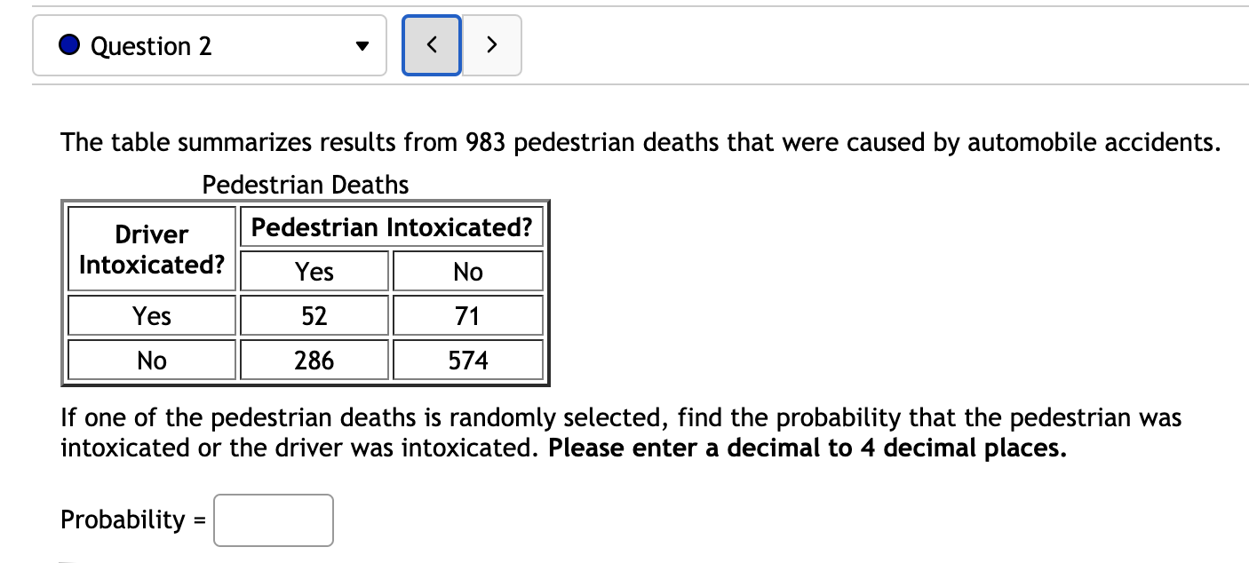Image resolution: width=1249 pixels, height=563 pixels.
Task: Click the Probability answer input field
Action: (272, 520)
